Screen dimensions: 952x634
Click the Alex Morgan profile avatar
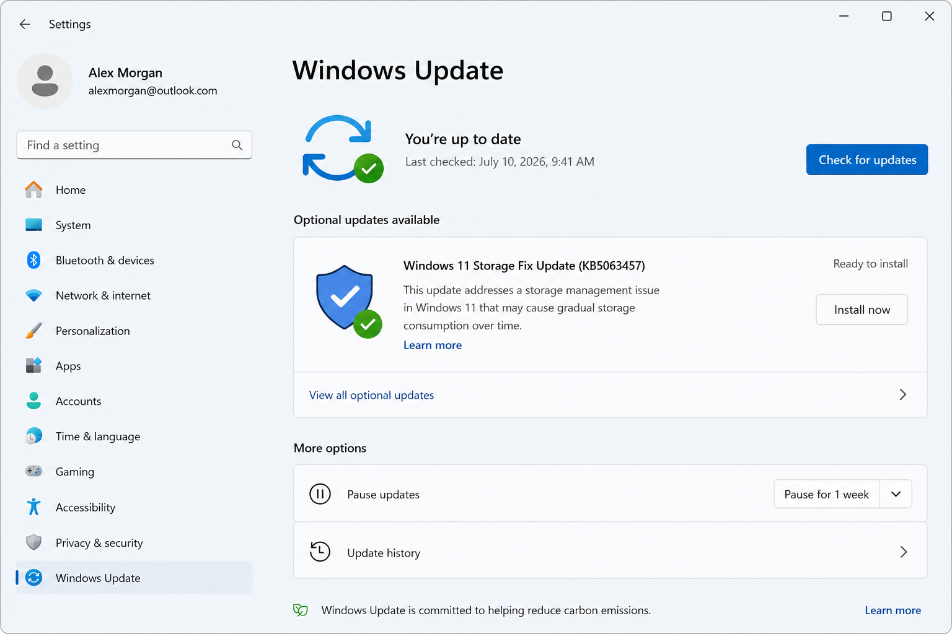point(45,81)
